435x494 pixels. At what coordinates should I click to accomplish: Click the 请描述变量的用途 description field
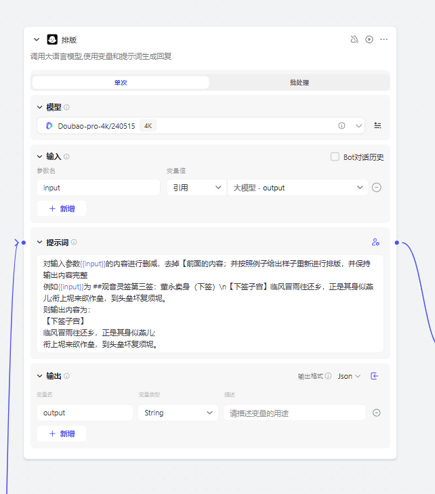[295, 413]
